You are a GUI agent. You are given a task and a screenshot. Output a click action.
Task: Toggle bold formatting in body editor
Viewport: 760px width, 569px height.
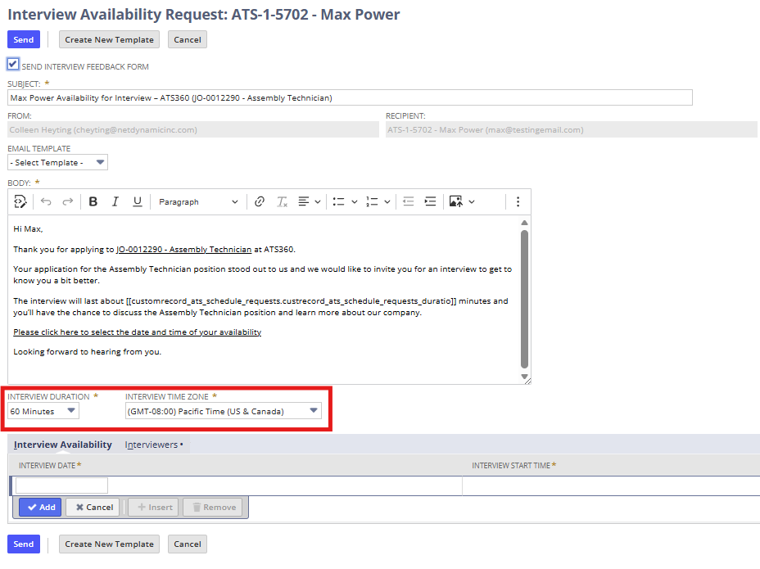pos(93,201)
